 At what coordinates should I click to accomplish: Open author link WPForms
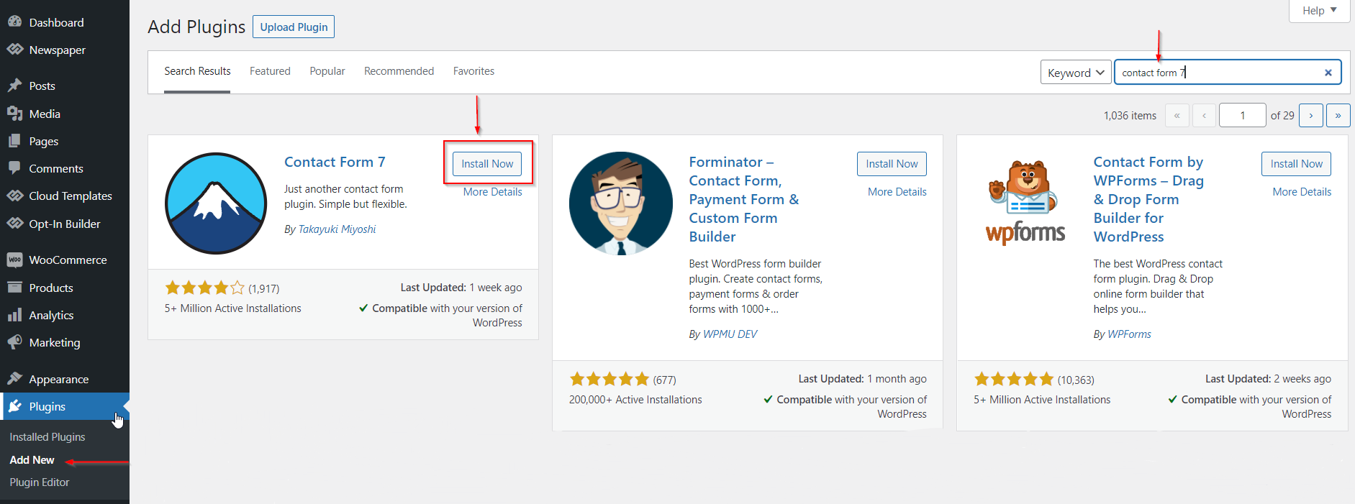tap(1129, 334)
